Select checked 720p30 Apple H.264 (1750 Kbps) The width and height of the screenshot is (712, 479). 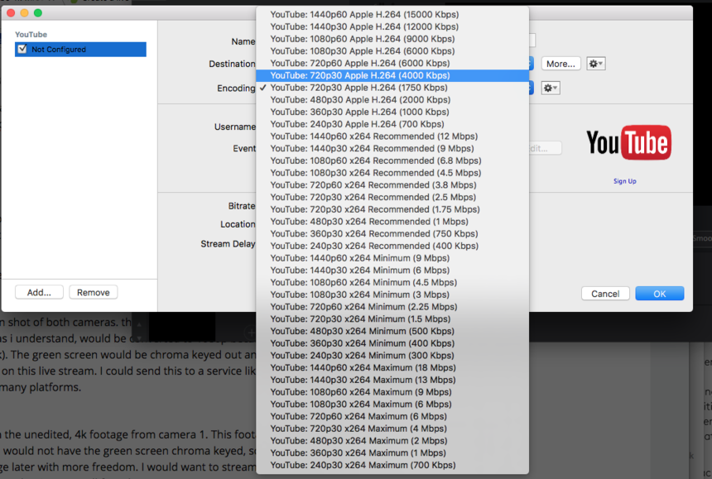click(392, 88)
